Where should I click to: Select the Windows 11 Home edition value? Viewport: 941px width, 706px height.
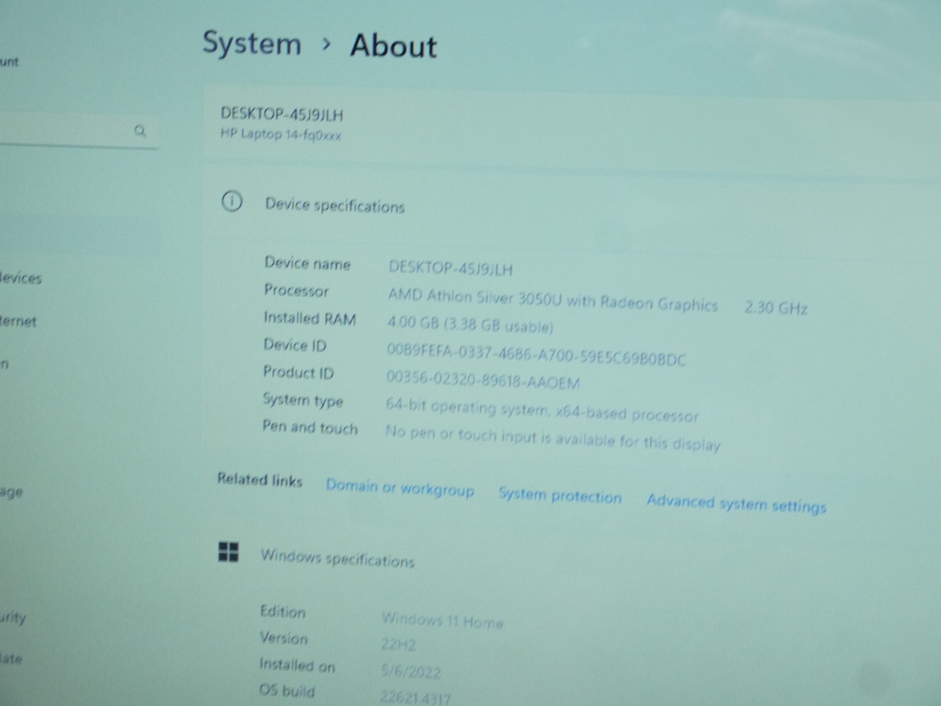coord(442,620)
